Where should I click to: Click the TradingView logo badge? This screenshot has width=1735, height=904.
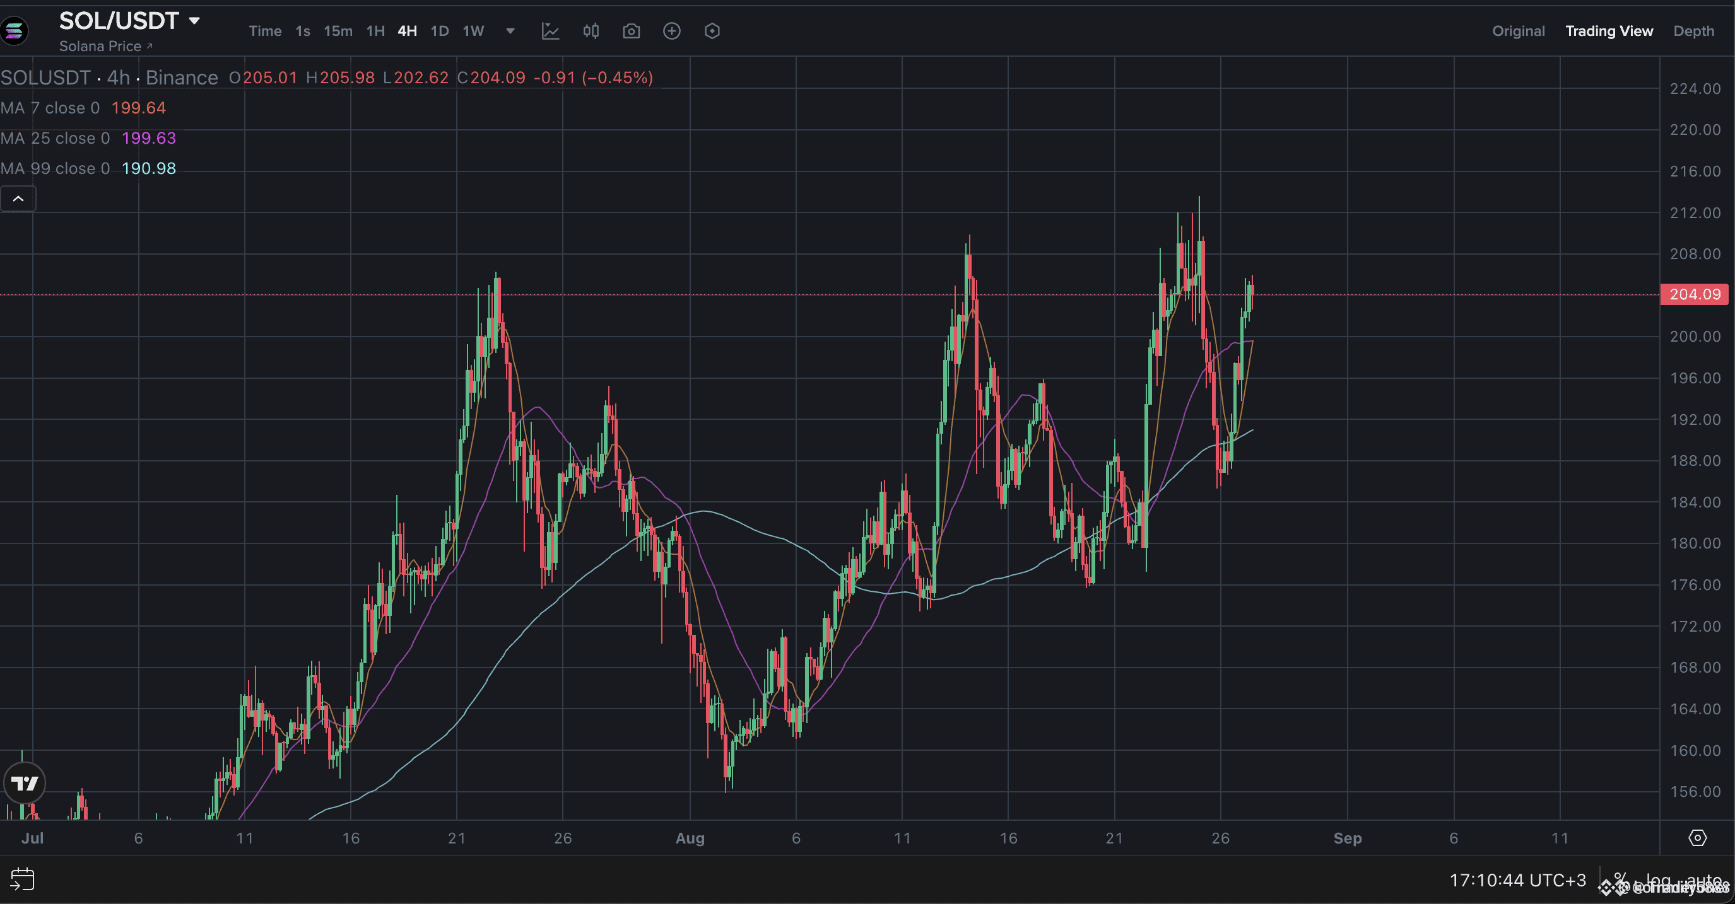click(25, 784)
